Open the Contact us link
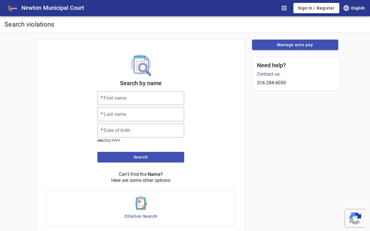The image size is (370, 231). pyautogui.click(x=268, y=74)
